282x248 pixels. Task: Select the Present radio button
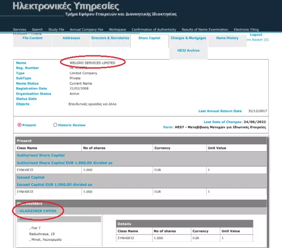(20, 125)
